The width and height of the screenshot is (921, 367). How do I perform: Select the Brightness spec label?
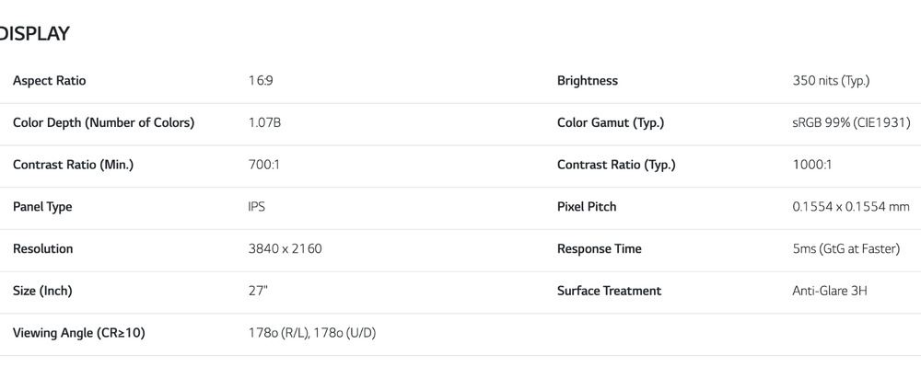click(x=588, y=81)
